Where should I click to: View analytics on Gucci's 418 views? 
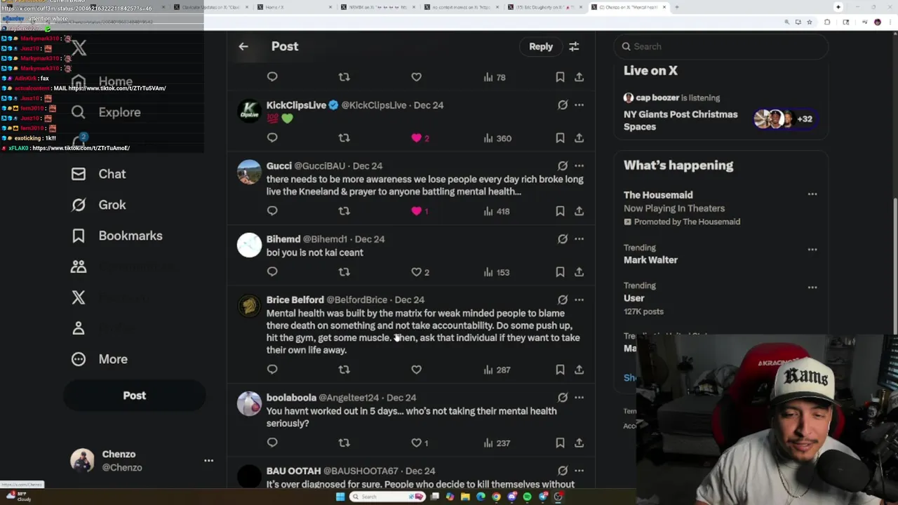click(x=497, y=211)
